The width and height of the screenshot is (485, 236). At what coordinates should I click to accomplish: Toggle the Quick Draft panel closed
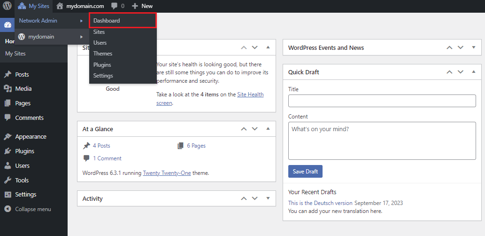(473, 72)
